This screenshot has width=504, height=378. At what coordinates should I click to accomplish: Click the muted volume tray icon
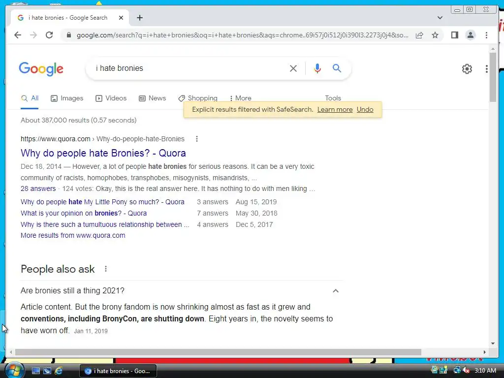466,371
